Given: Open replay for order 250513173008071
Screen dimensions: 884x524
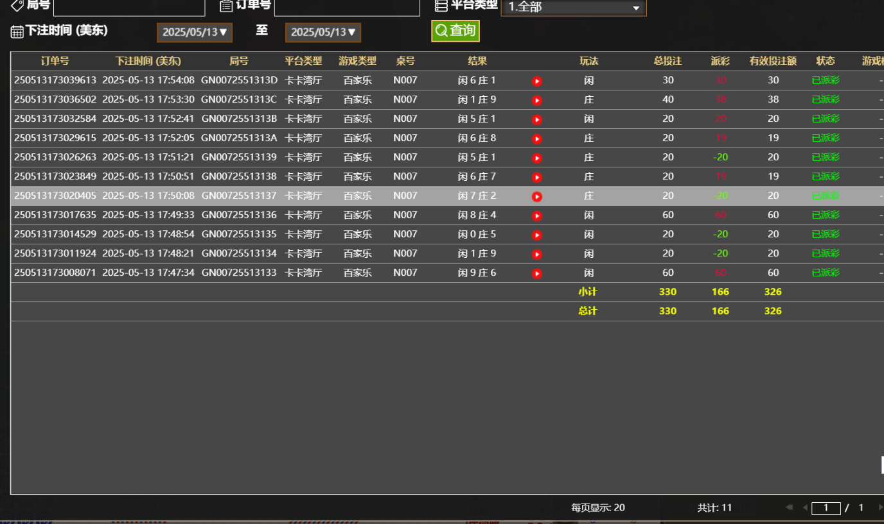Looking at the screenshot, I should (537, 273).
